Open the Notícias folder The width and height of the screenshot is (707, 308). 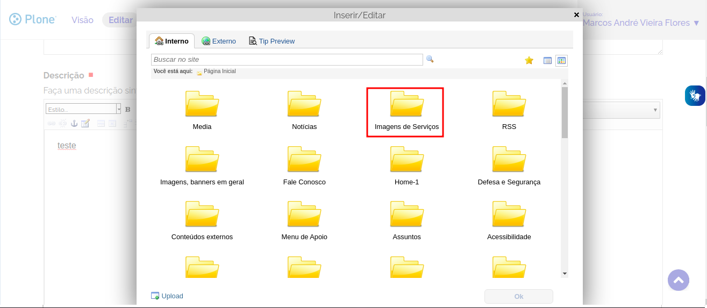[x=304, y=111]
